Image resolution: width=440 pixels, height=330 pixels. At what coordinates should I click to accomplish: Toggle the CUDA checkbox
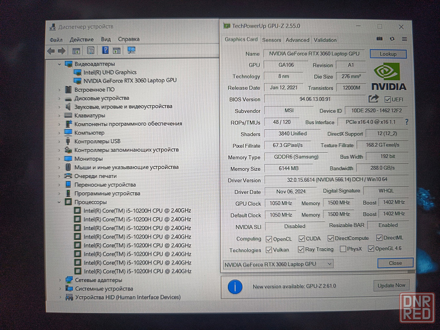pos(302,238)
